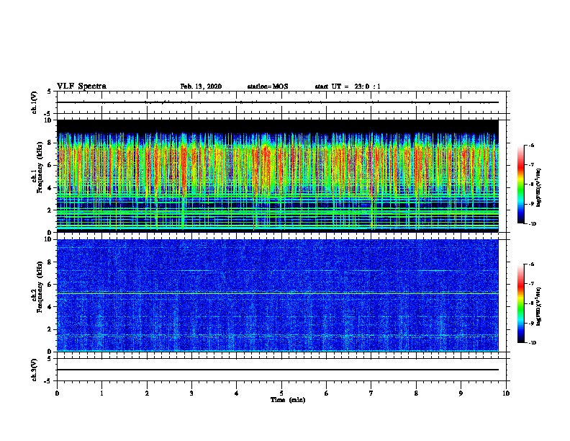This screenshot has height=441, width=570.
Task: Click the "8" frequency tick of ch.2 spectrogram
Action: pos(50,262)
